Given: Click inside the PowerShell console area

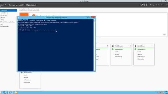Looking at the screenshot, I should [x=55, y=45].
